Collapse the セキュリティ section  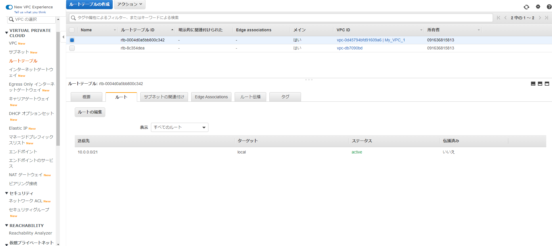pyautogui.click(x=7, y=193)
